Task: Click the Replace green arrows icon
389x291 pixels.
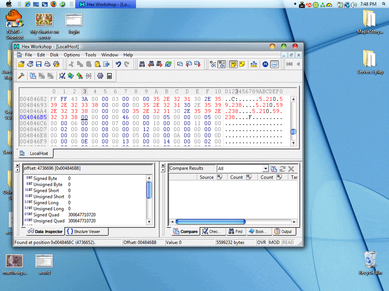Action: [168, 64]
